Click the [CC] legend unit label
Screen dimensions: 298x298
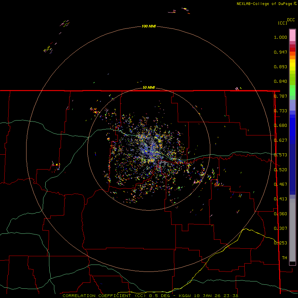tap(282, 23)
